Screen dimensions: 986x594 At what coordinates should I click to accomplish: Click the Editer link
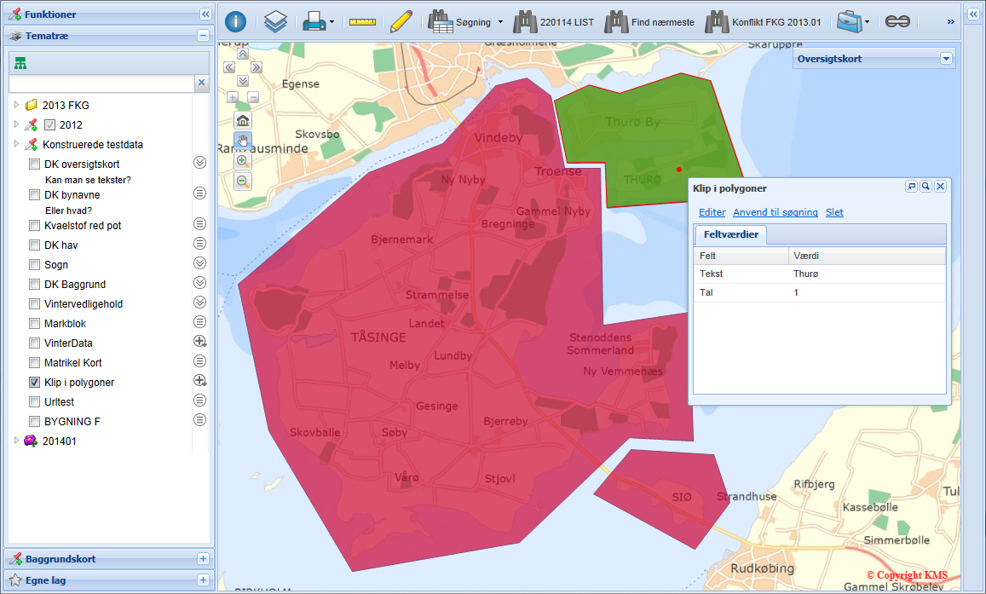(712, 212)
